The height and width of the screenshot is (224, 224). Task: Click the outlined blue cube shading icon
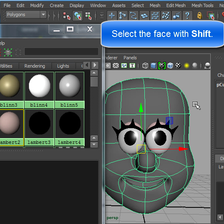(x=170, y=66)
